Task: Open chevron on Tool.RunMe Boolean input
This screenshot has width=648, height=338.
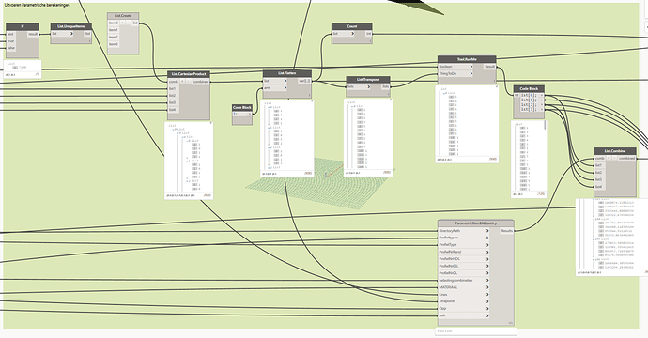Action: (x=471, y=66)
